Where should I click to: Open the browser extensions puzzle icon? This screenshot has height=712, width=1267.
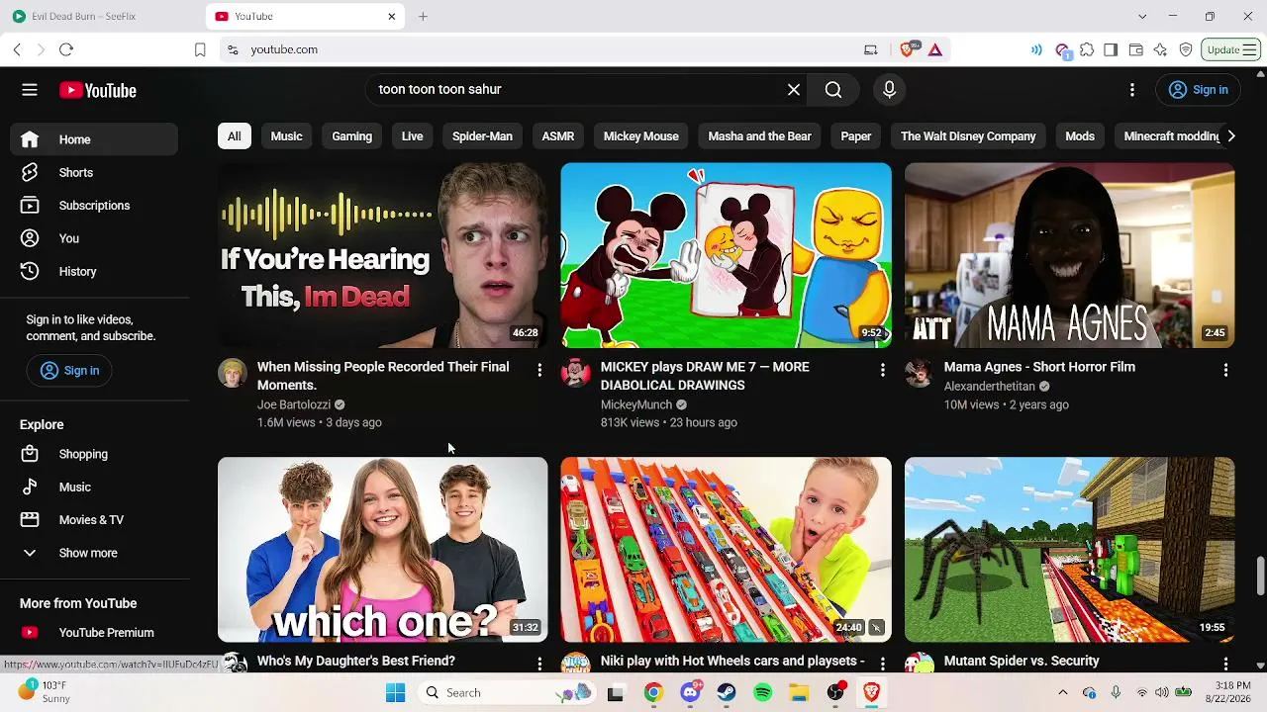point(1087,49)
